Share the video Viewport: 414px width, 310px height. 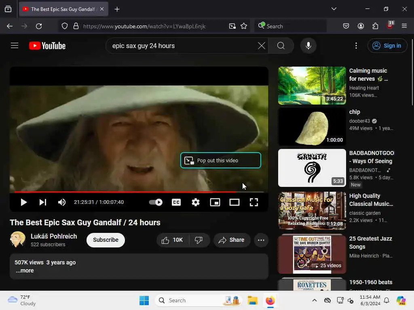point(232,240)
